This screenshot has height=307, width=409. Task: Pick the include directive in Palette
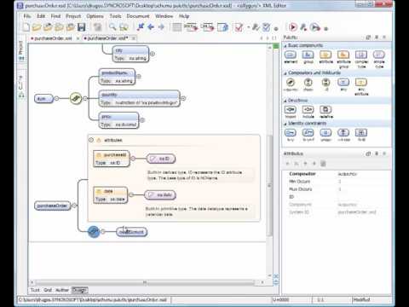coord(308,112)
